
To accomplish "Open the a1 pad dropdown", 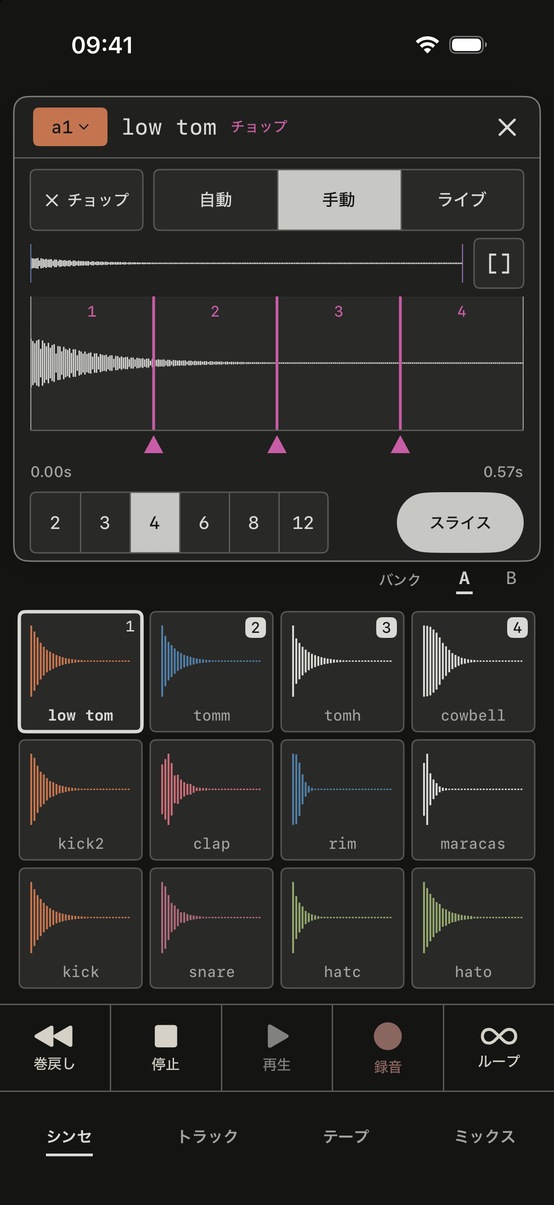I will coord(70,127).
